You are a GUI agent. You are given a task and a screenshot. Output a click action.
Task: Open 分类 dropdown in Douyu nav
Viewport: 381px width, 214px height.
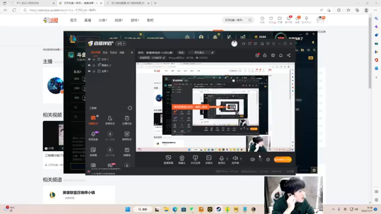[102, 20]
